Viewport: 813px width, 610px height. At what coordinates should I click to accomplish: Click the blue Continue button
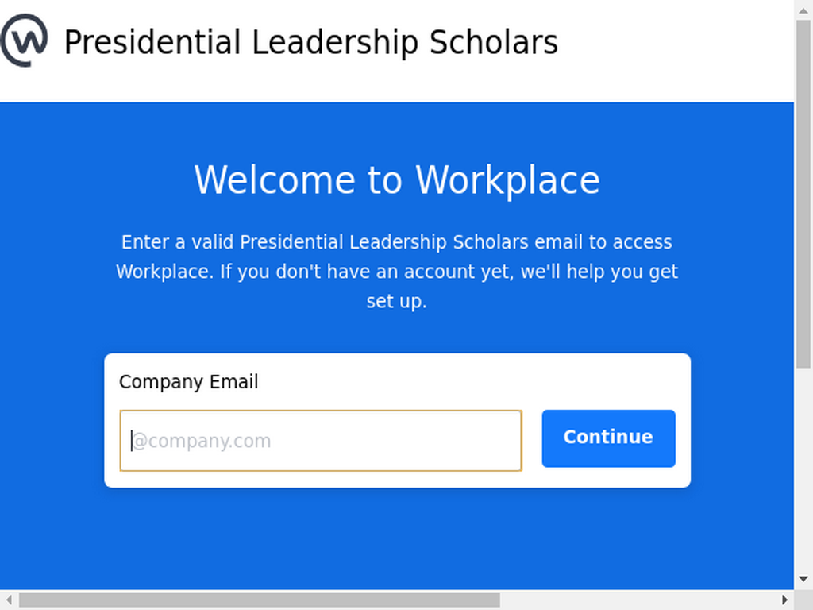(x=608, y=438)
